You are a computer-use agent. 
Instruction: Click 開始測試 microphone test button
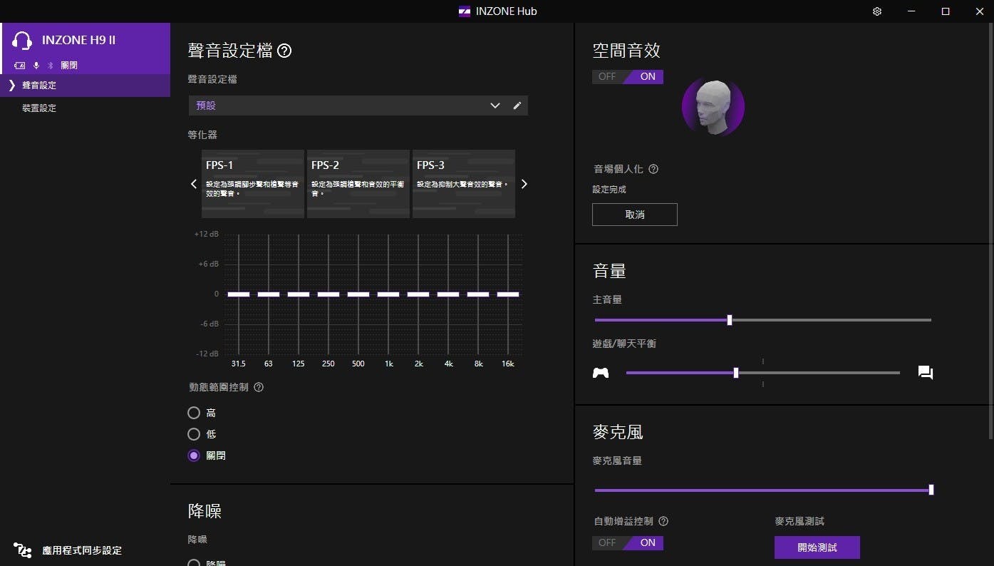(x=817, y=547)
